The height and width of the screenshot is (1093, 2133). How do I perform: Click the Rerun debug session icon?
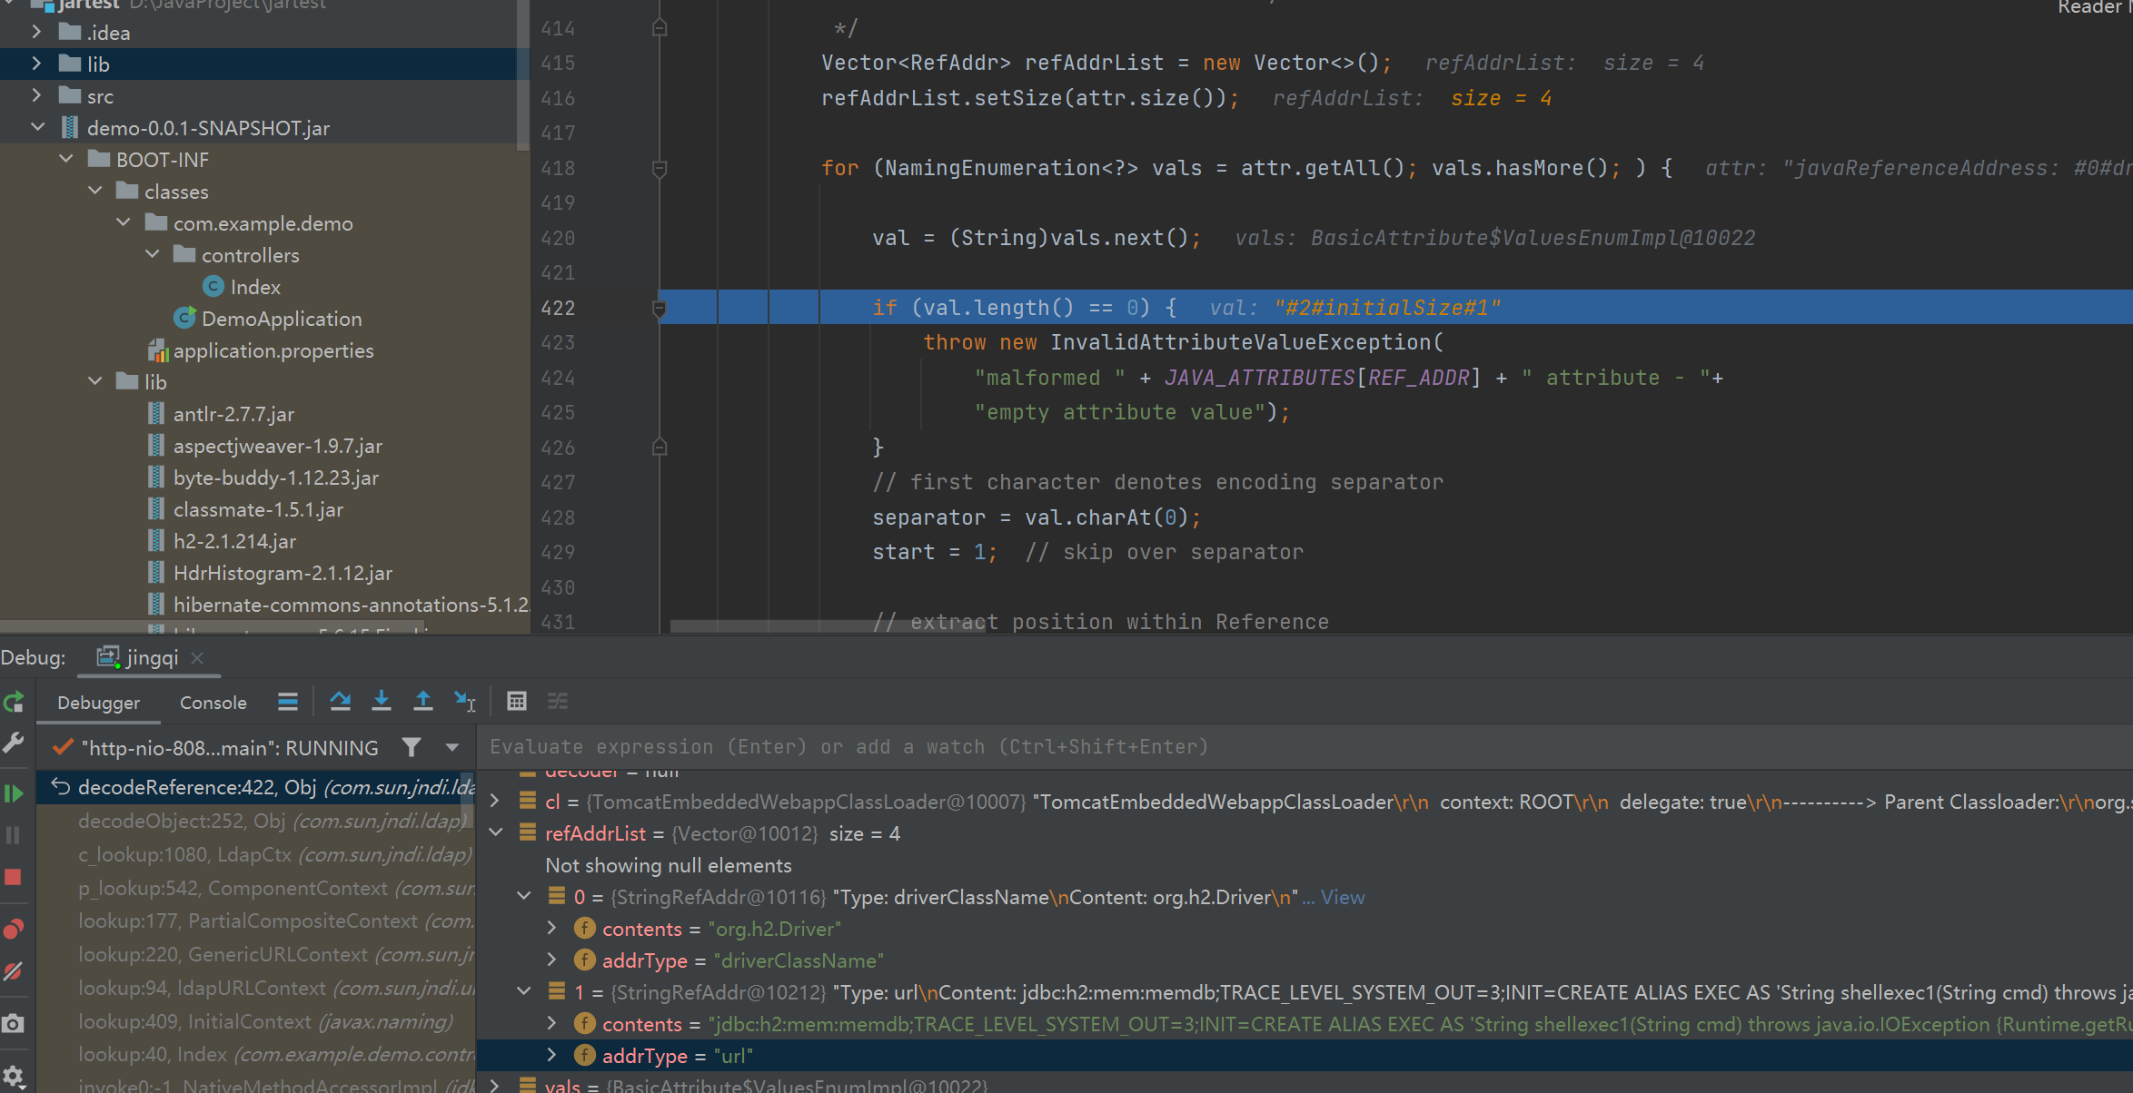click(x=14, y=702)
